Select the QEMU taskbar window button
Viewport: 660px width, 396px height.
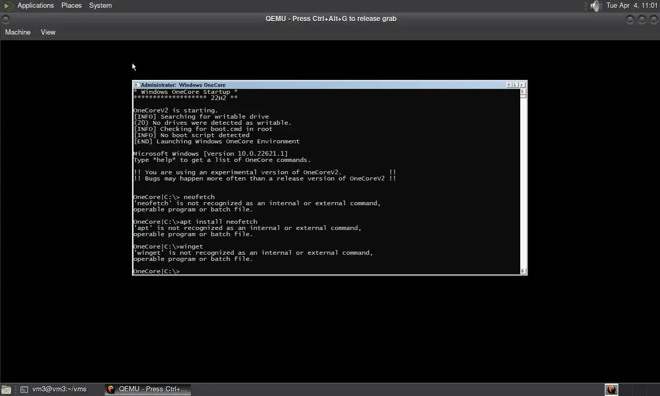[x=148, y=389]
